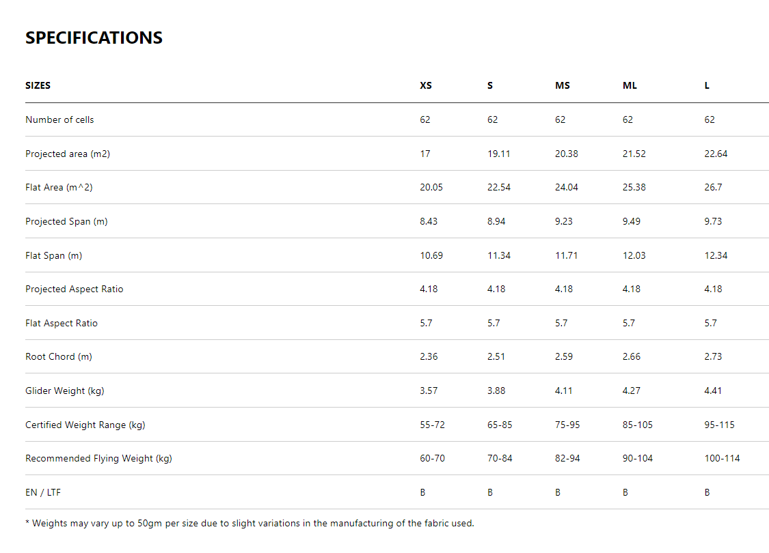Select the 2.66 root chord value
Screen dimensions: 769x553
[632, 357]
